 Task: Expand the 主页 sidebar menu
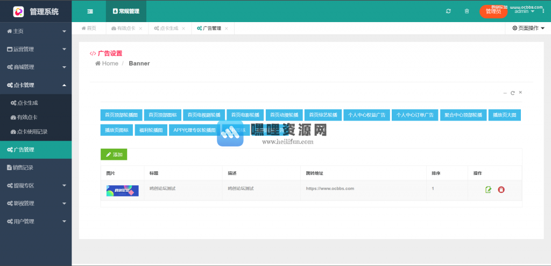36,31
